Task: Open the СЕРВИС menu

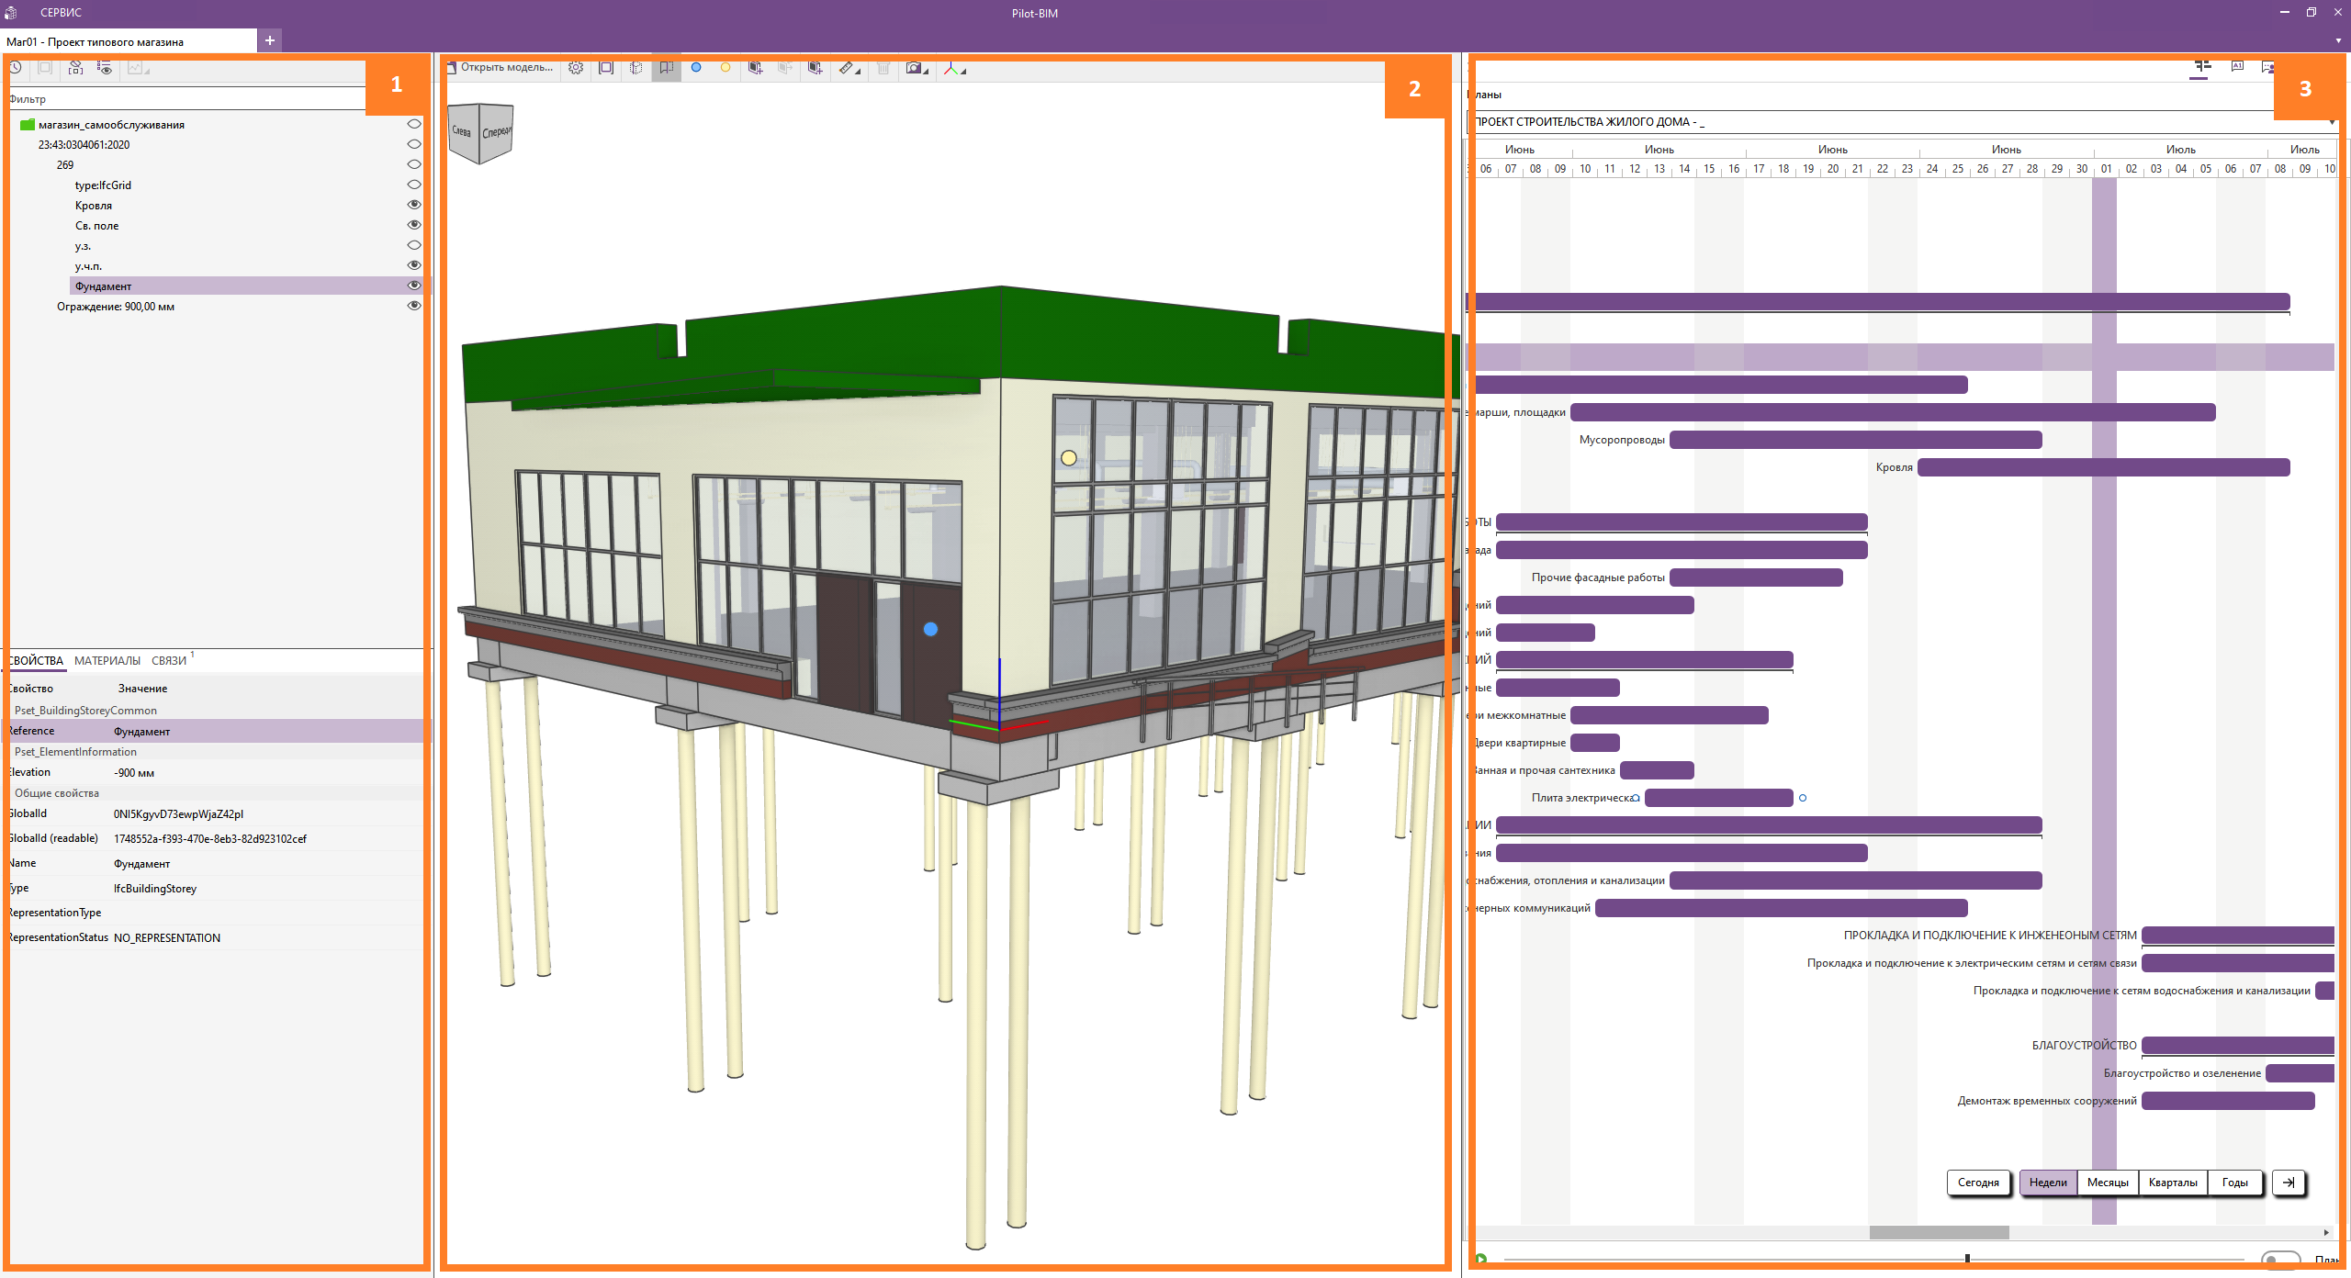Action: 61,13
